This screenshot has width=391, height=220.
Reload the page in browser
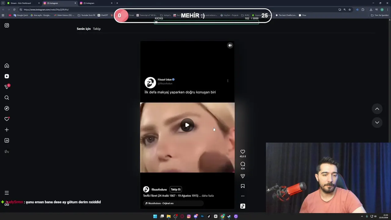click(x=14, y=9)
